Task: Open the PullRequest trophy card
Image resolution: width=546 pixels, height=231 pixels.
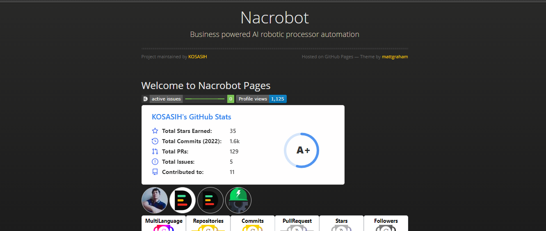Action: (297, 223)
